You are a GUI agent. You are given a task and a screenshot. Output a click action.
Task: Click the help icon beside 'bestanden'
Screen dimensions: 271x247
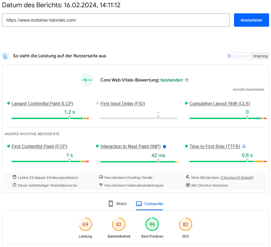pos(187,80)
